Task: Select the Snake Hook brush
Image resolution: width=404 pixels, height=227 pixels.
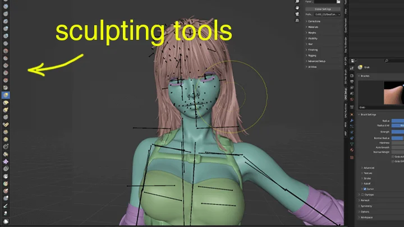Action: point(6,110)
